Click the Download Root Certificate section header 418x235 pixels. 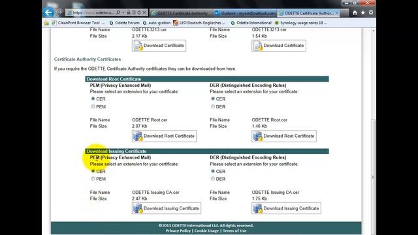(207, 79)
